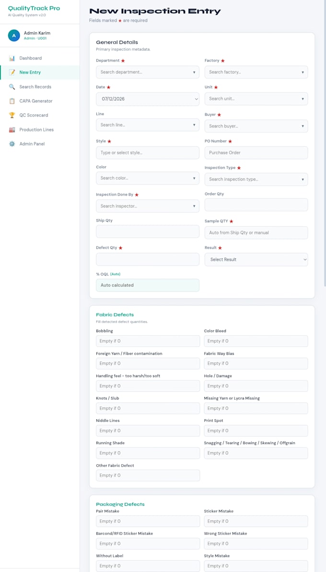326x572 pixels.
Task: Click Barcond/RFID Sticker Mistake input
Action: pyautogui.click(x=148, y=544)
